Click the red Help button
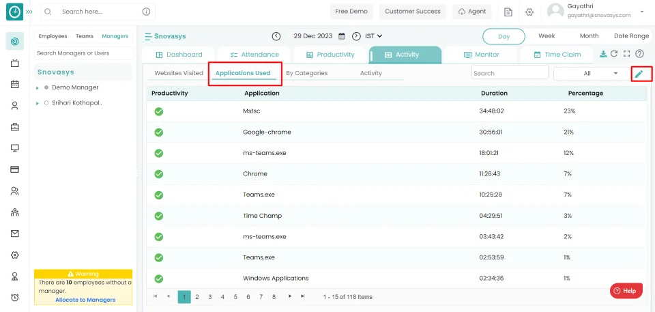 tap(626, 291)
